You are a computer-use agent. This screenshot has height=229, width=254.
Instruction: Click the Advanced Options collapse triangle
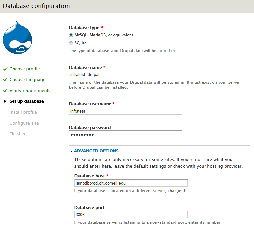click(72, 151)
